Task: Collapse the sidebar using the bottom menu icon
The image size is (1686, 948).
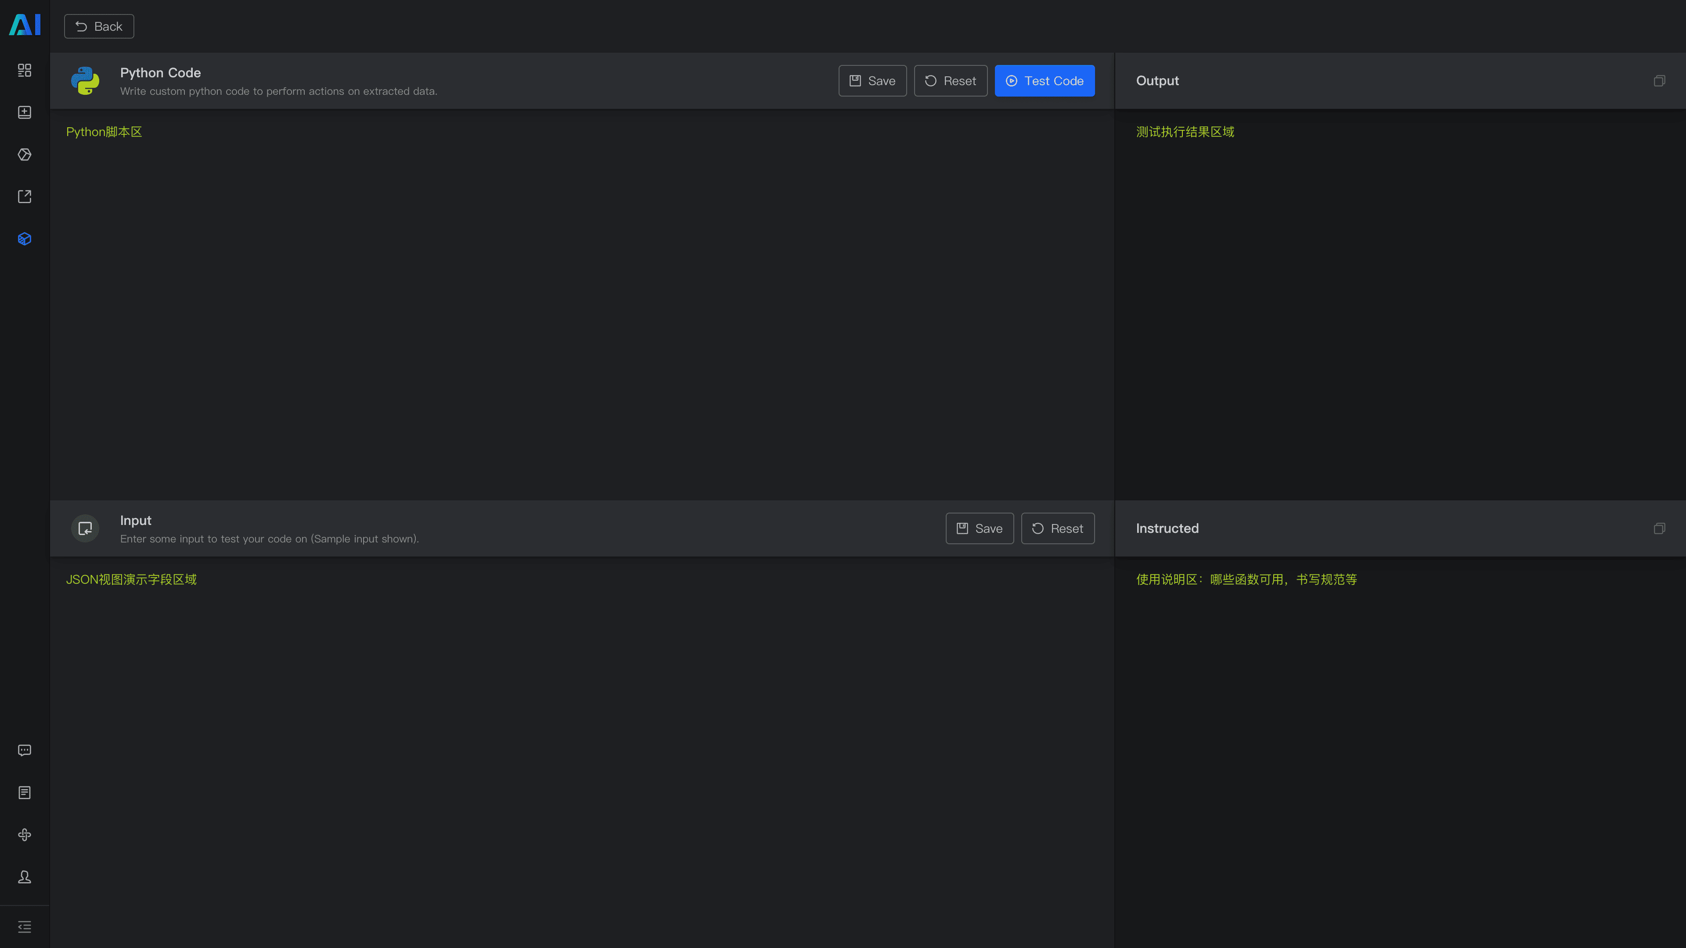Action: [25, 926]
